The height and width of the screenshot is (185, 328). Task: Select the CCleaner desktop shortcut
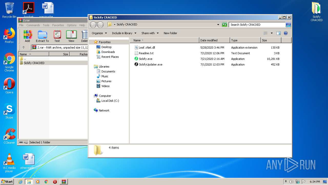click(x=9, y=136)
